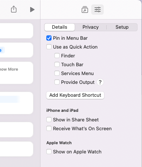Screen dimensions: 142x167
Task: Enable the Provide Output checkbox
Action: 57,82
